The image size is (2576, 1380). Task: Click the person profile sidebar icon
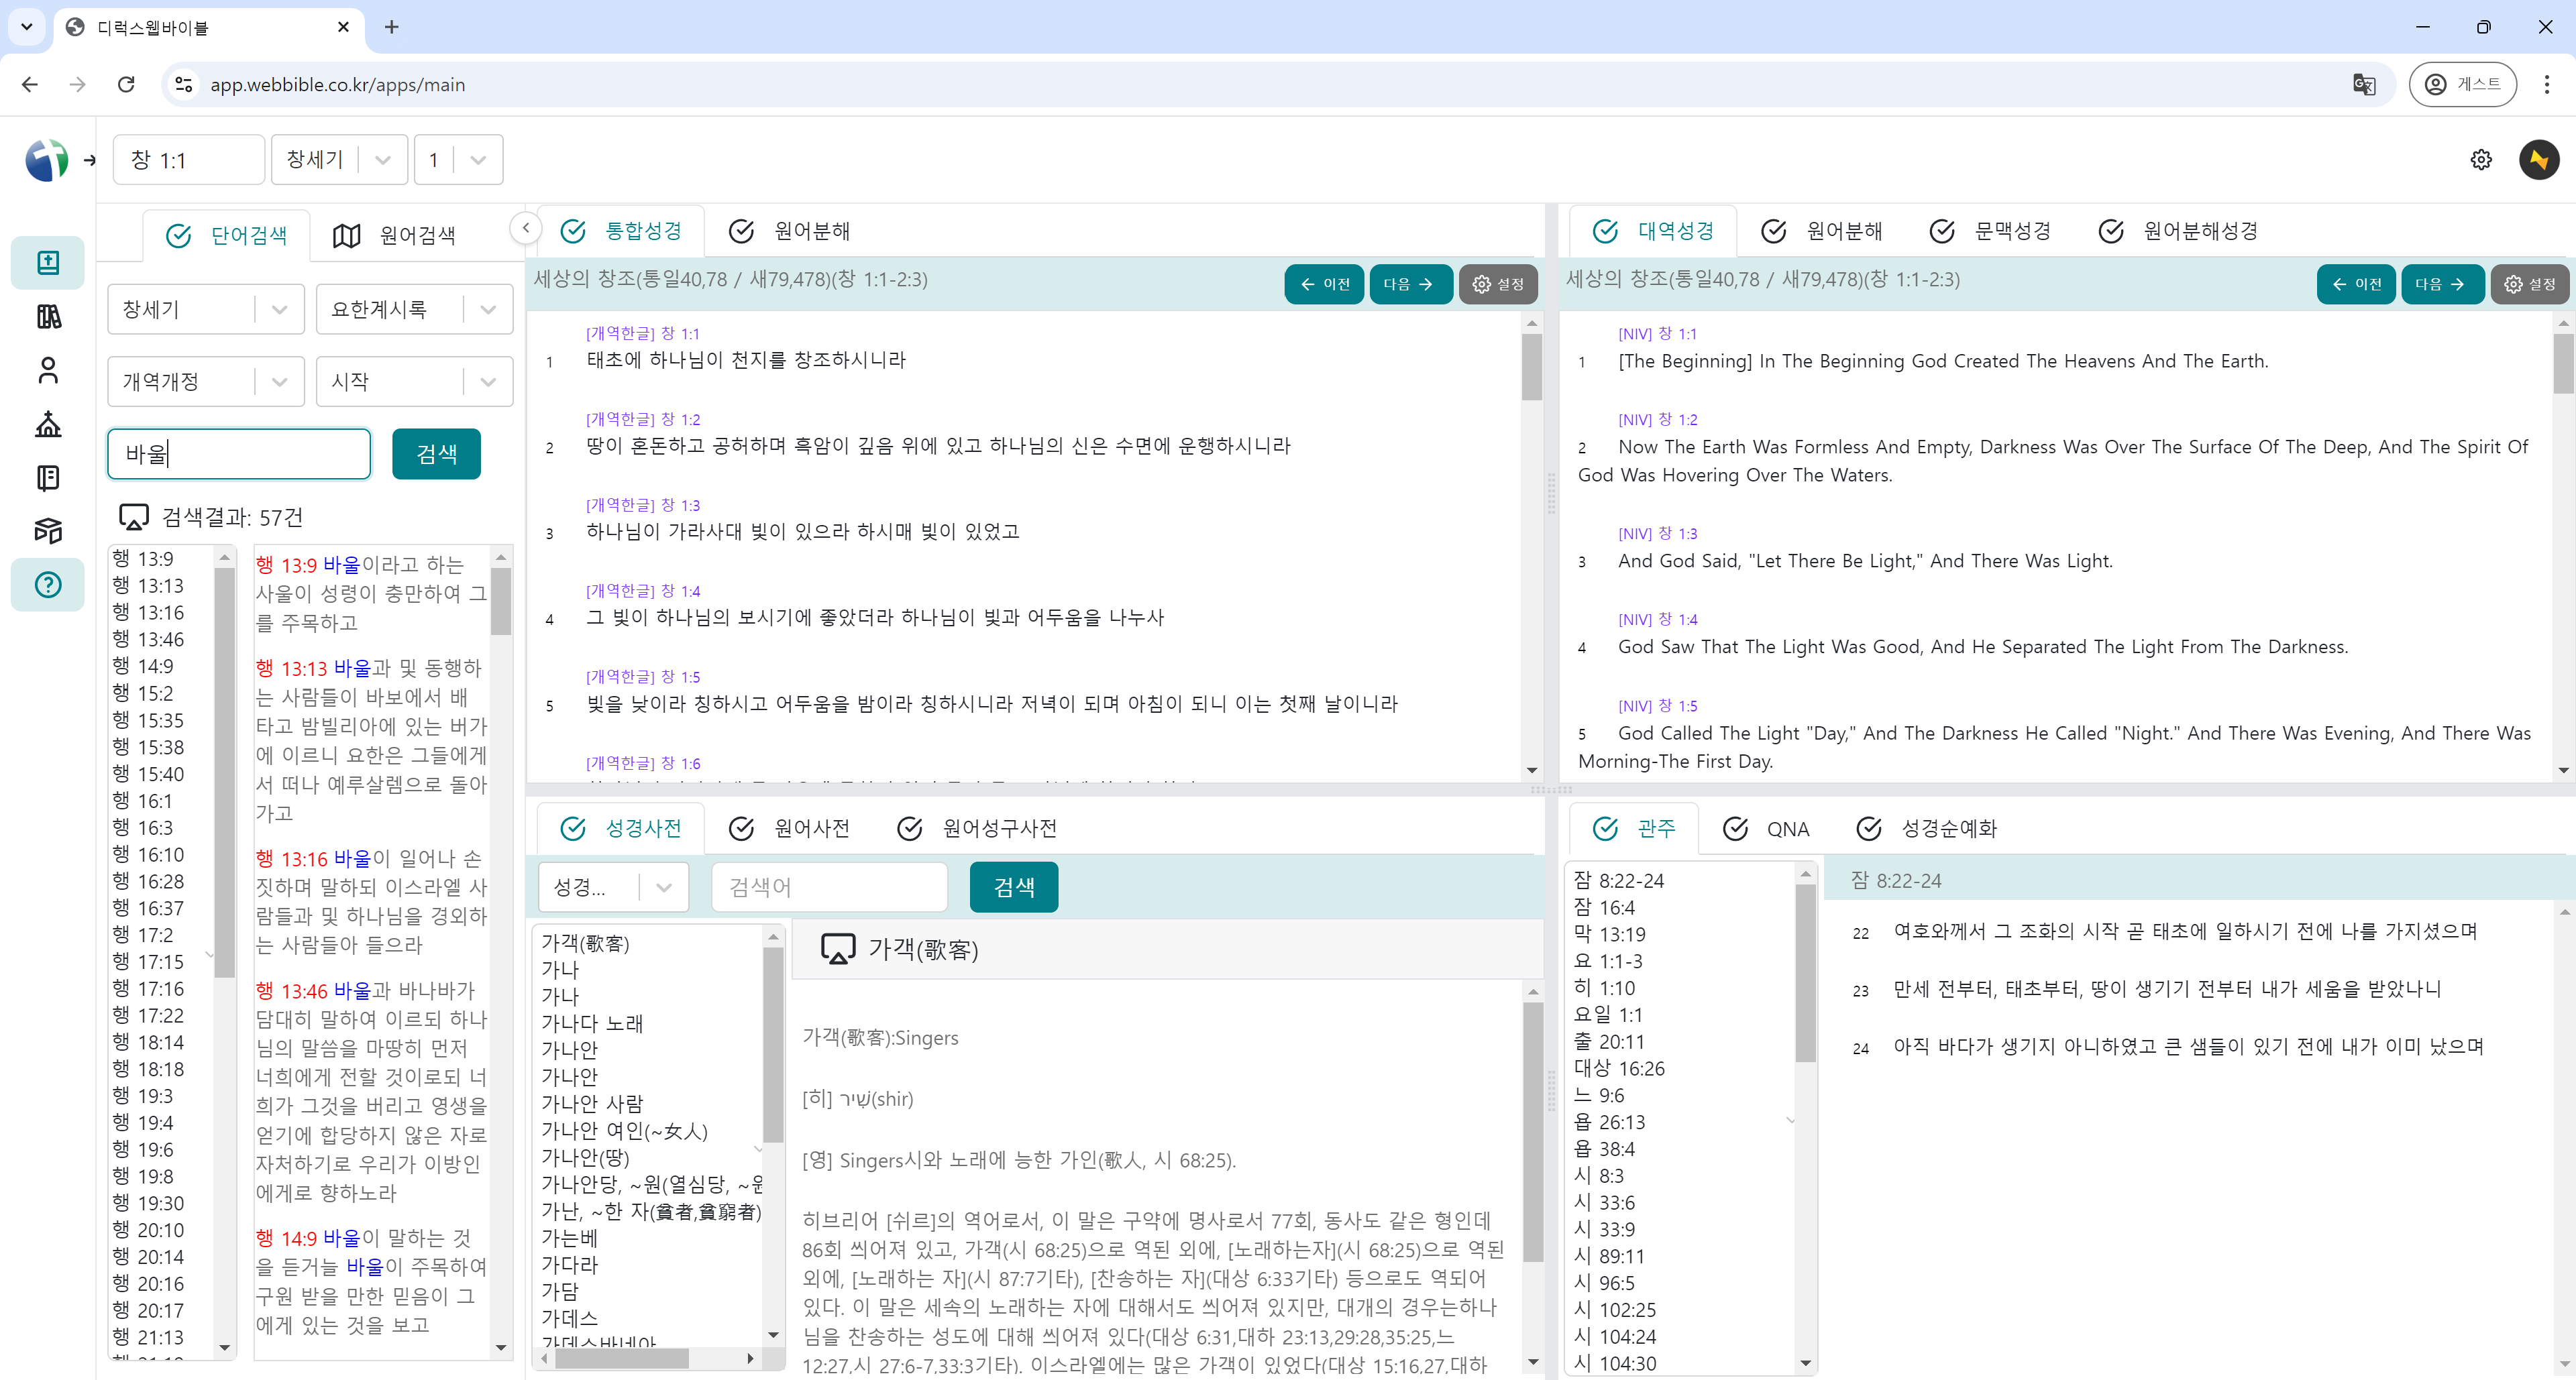point(47,371)
